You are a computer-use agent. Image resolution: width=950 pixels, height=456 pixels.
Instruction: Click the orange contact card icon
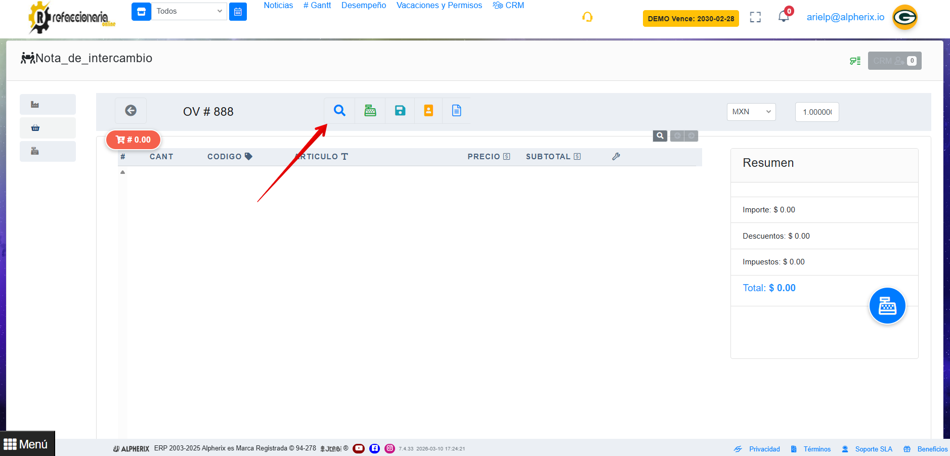(x=428, y=111)
